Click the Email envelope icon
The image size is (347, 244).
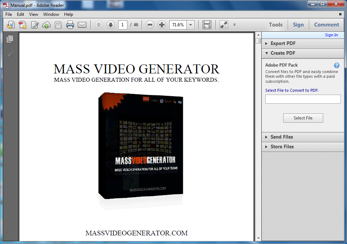pyautogui.click(x=82, y=25)
